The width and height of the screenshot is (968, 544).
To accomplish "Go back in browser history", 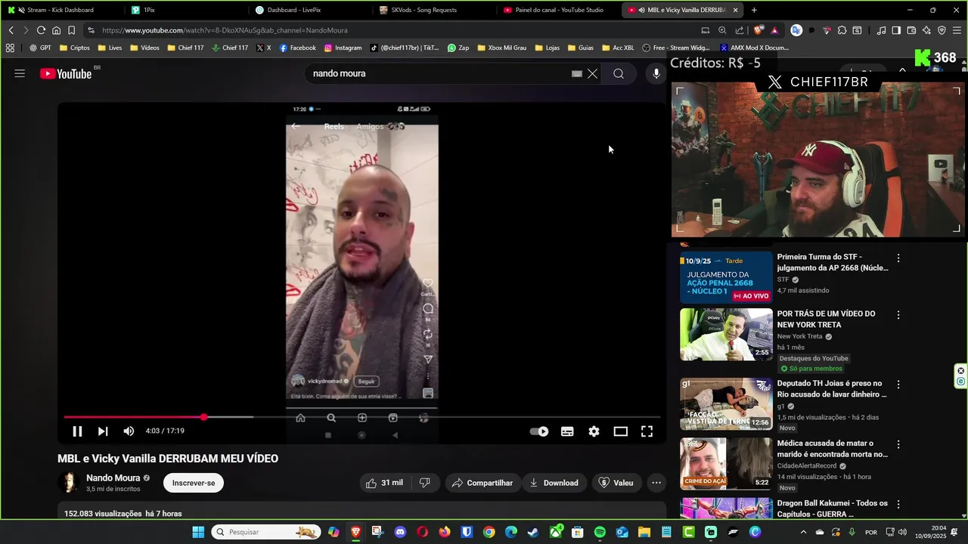I will pos(11,30).
